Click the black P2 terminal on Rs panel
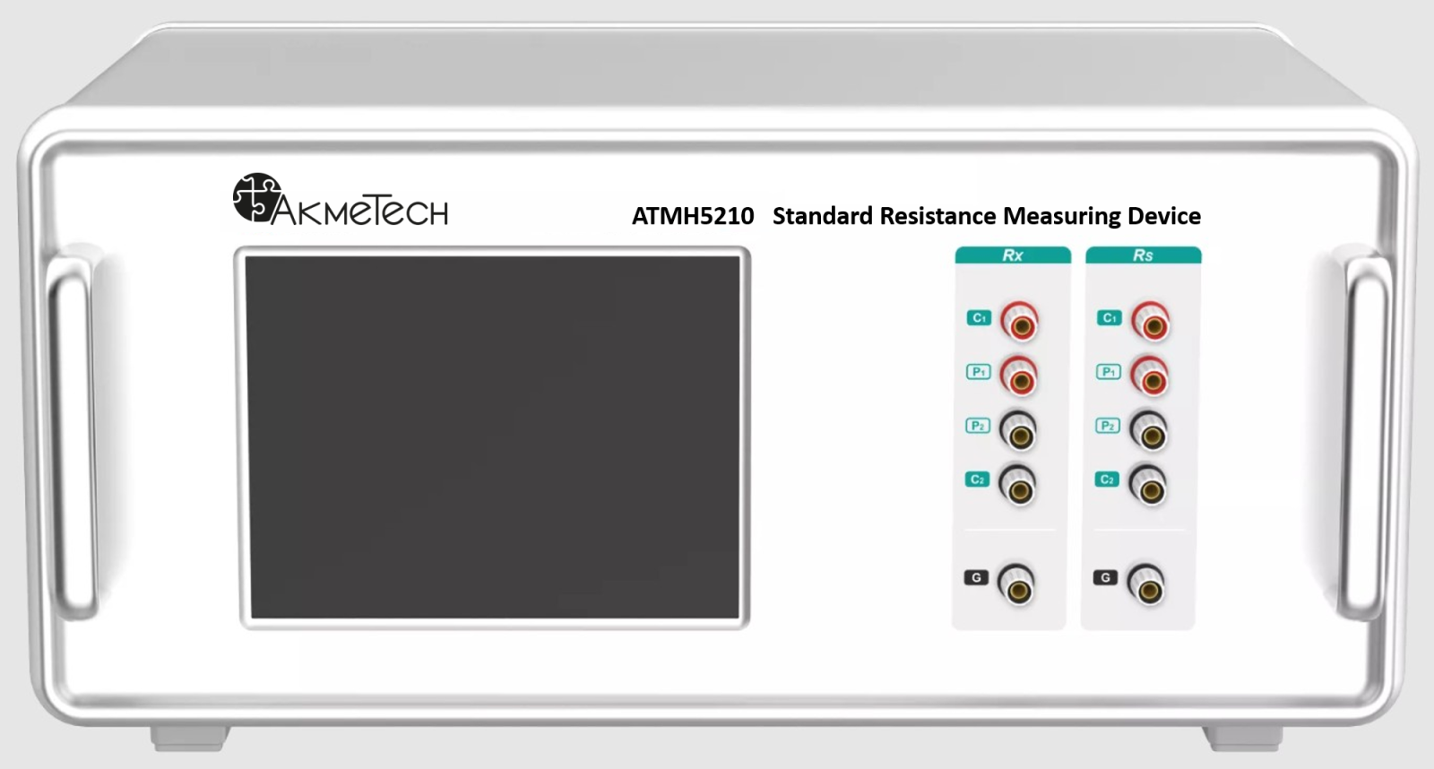 pyautogui.click(x=1148, y=431)
